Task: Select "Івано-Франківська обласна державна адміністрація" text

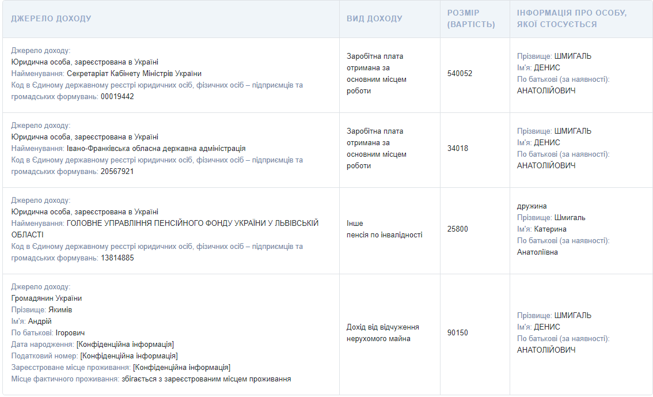Action: click(156, 148)
